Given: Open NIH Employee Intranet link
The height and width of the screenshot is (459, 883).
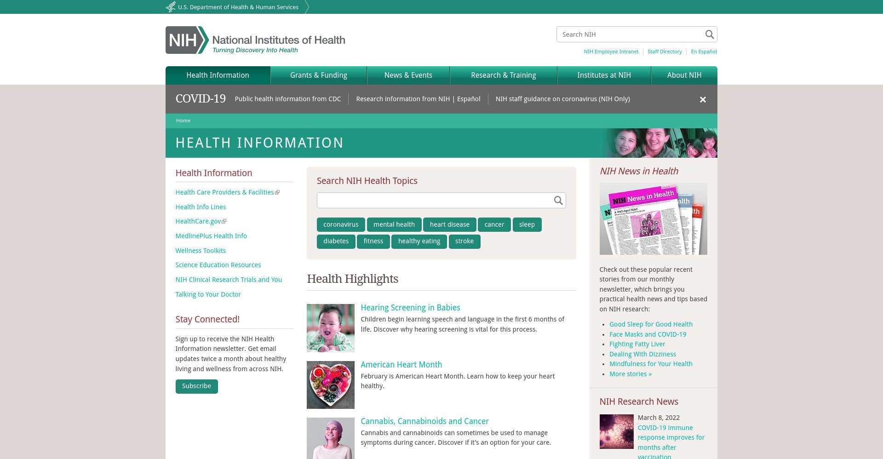Looking at the screenshot, I should (611, 52).
